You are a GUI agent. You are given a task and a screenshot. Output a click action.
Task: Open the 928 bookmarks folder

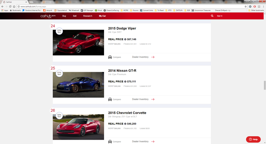187,10
